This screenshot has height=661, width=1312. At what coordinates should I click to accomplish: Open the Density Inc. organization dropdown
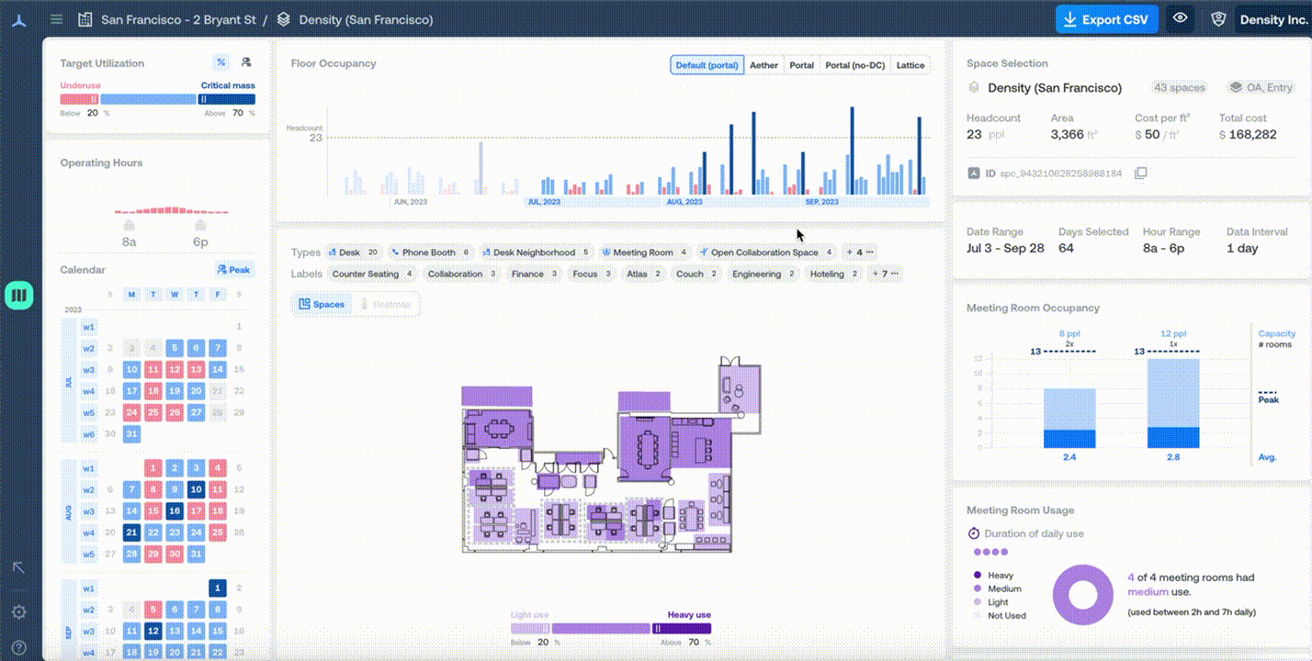(1272, 19)
